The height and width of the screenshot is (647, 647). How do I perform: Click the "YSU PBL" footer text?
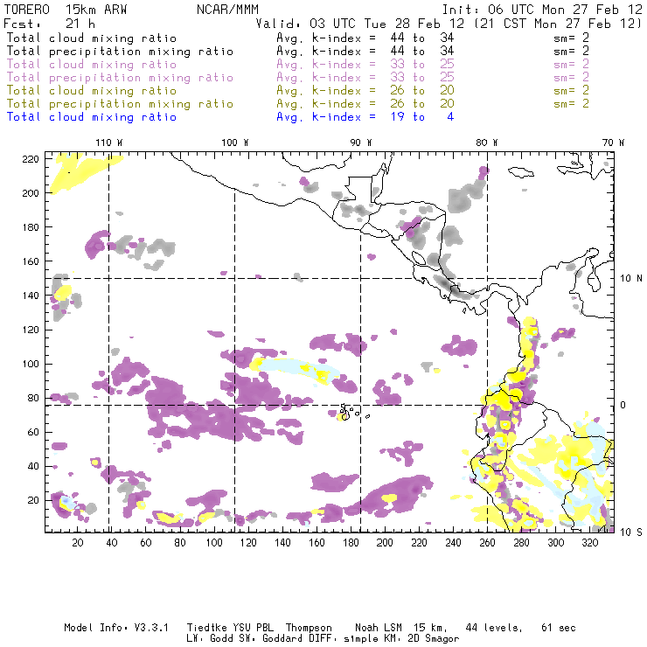(253, 628)
